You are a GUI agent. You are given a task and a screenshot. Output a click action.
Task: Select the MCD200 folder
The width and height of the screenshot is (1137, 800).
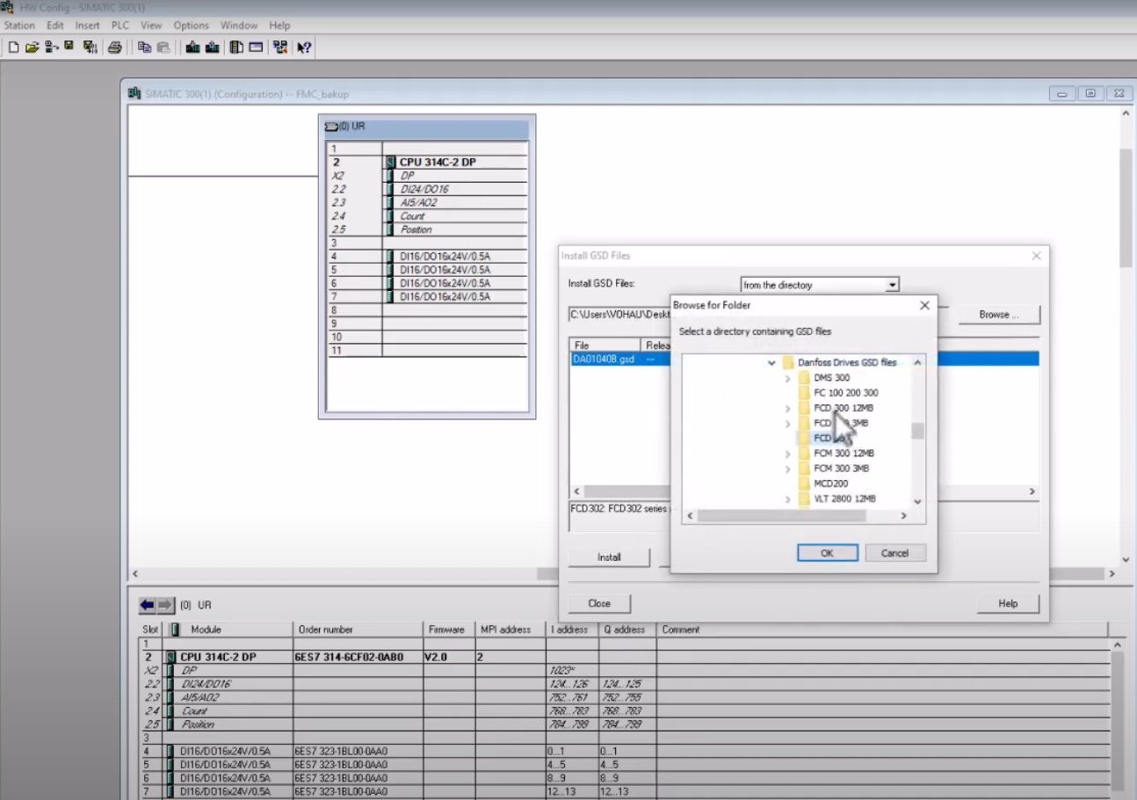click(x=830, y=484)
